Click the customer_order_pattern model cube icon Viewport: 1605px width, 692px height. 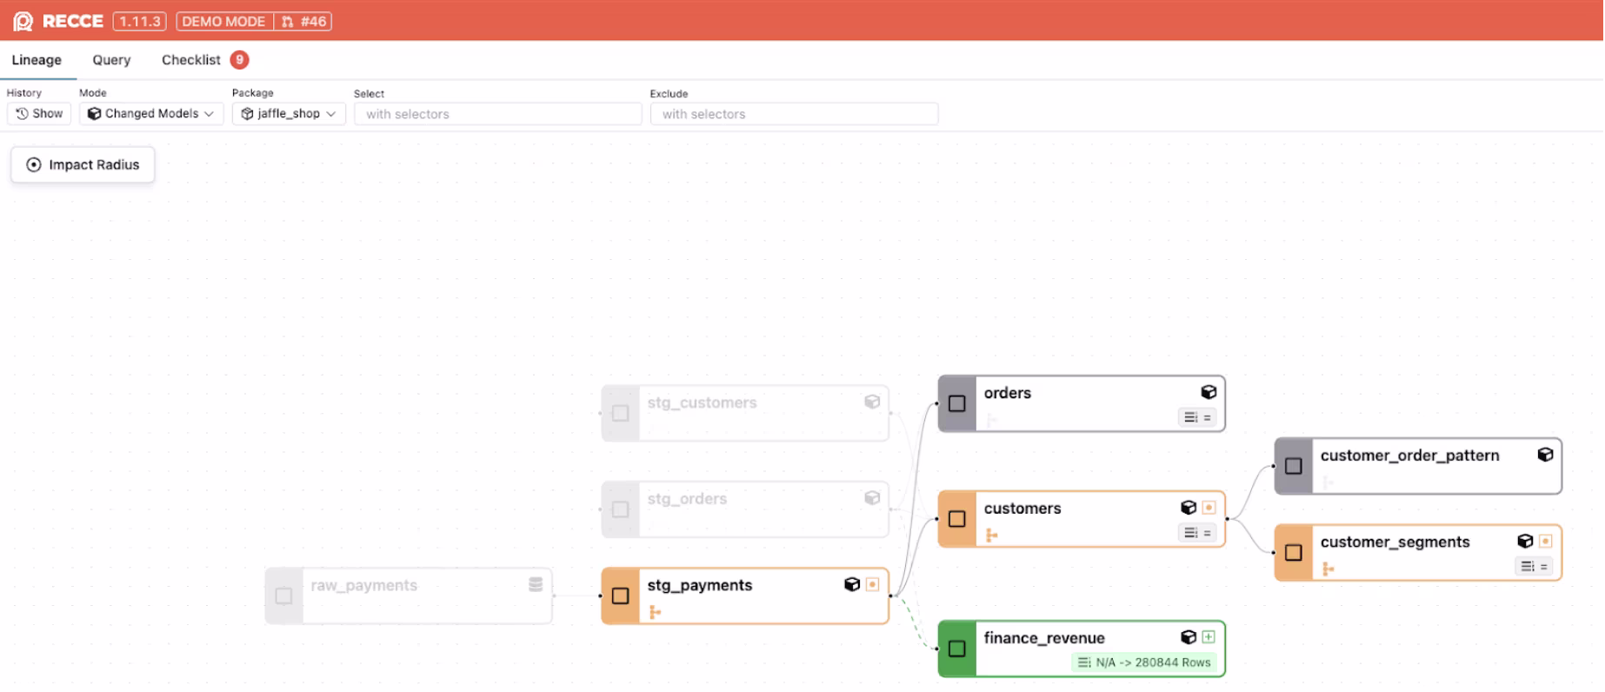[x=1545, y=455]
